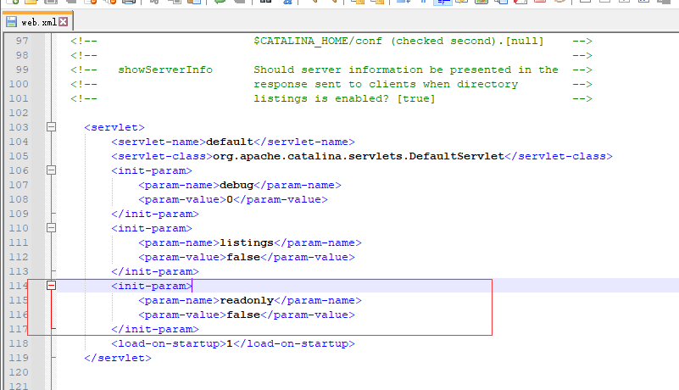679x390 pixels.
Task: Click 'org.apache.catalina.servlets.DefaultServlet' class name
Action: 359,156
